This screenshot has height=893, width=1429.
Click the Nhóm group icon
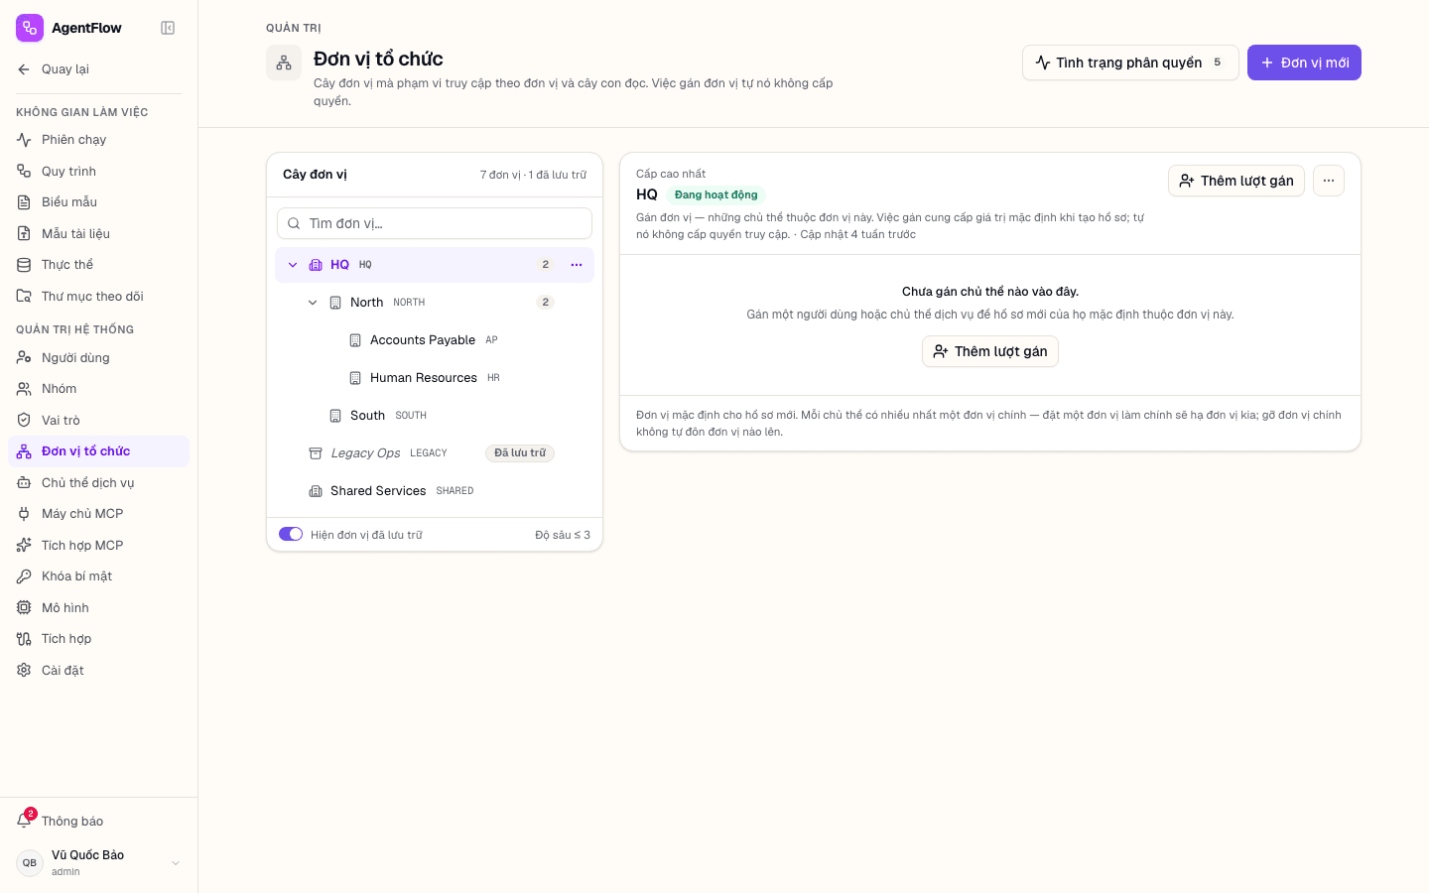(x=24, y=389)
